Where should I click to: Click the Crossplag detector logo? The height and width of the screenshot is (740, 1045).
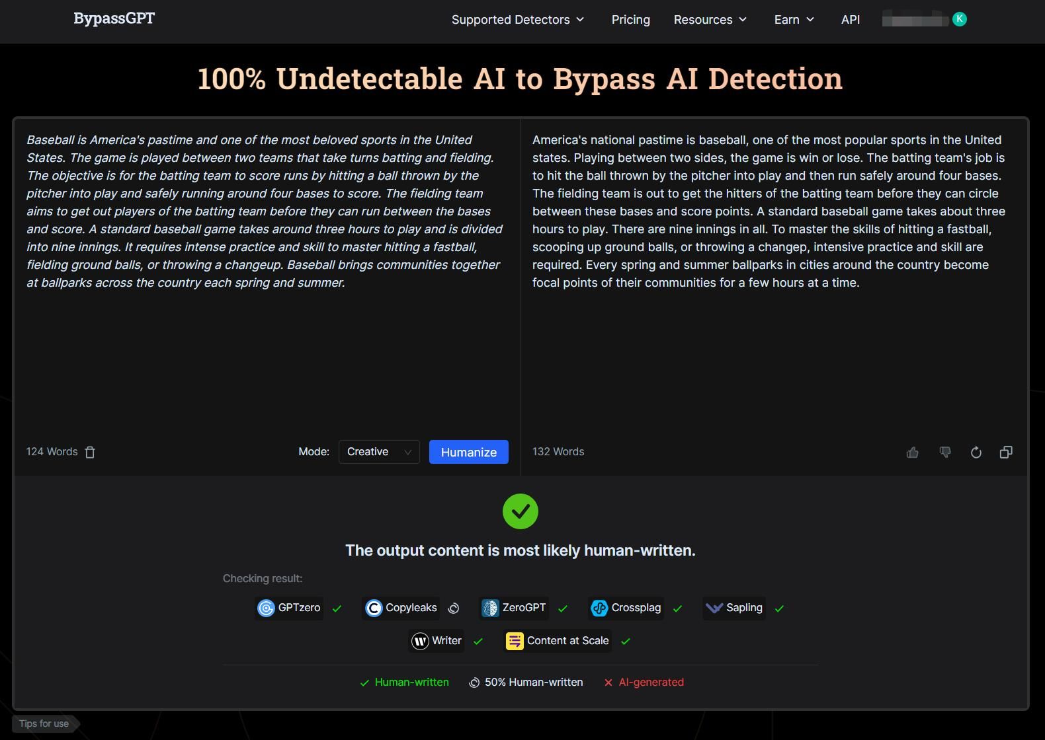(599, 608)
